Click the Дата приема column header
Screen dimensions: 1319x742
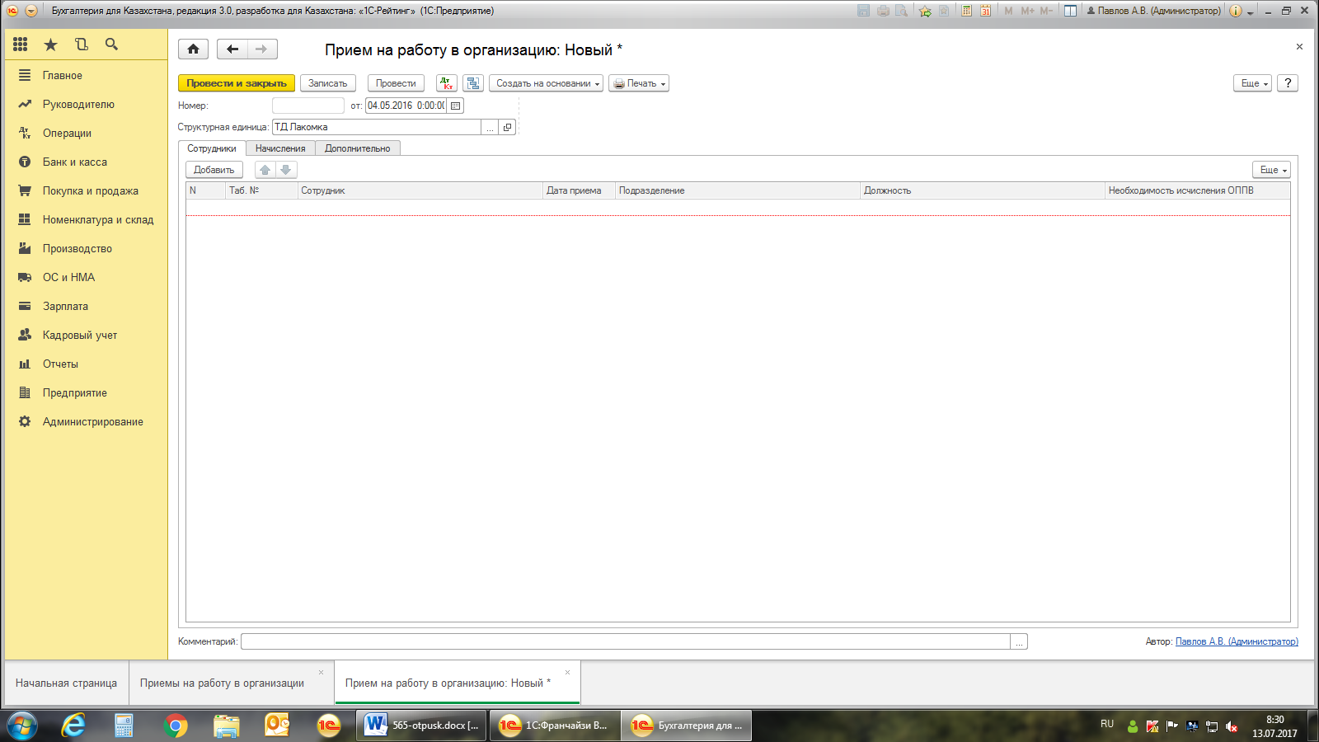click(x=579, y=190)
